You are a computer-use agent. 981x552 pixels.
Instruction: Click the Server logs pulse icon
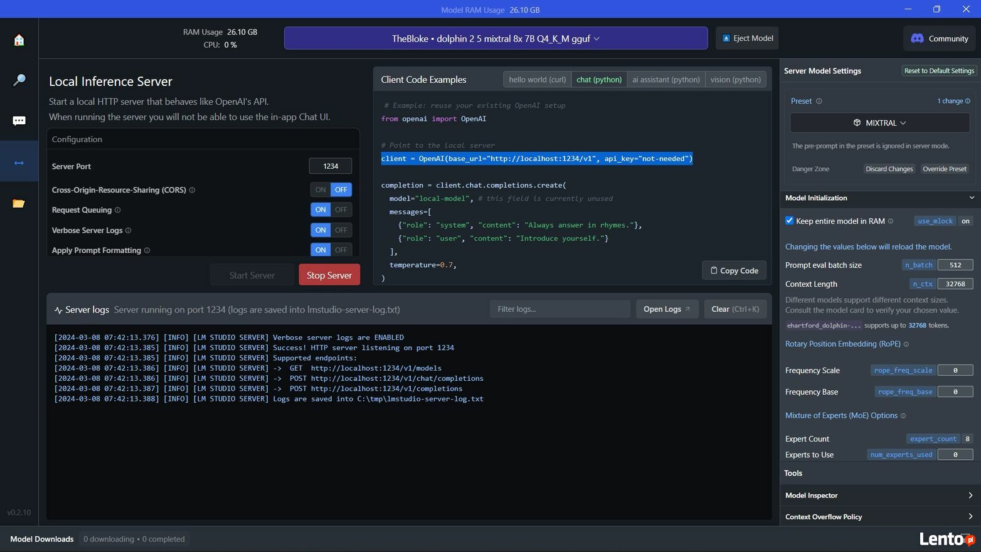[x=58, y=310]
